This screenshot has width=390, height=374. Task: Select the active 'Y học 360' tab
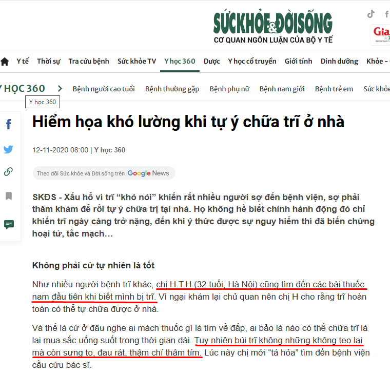point(180,61)
